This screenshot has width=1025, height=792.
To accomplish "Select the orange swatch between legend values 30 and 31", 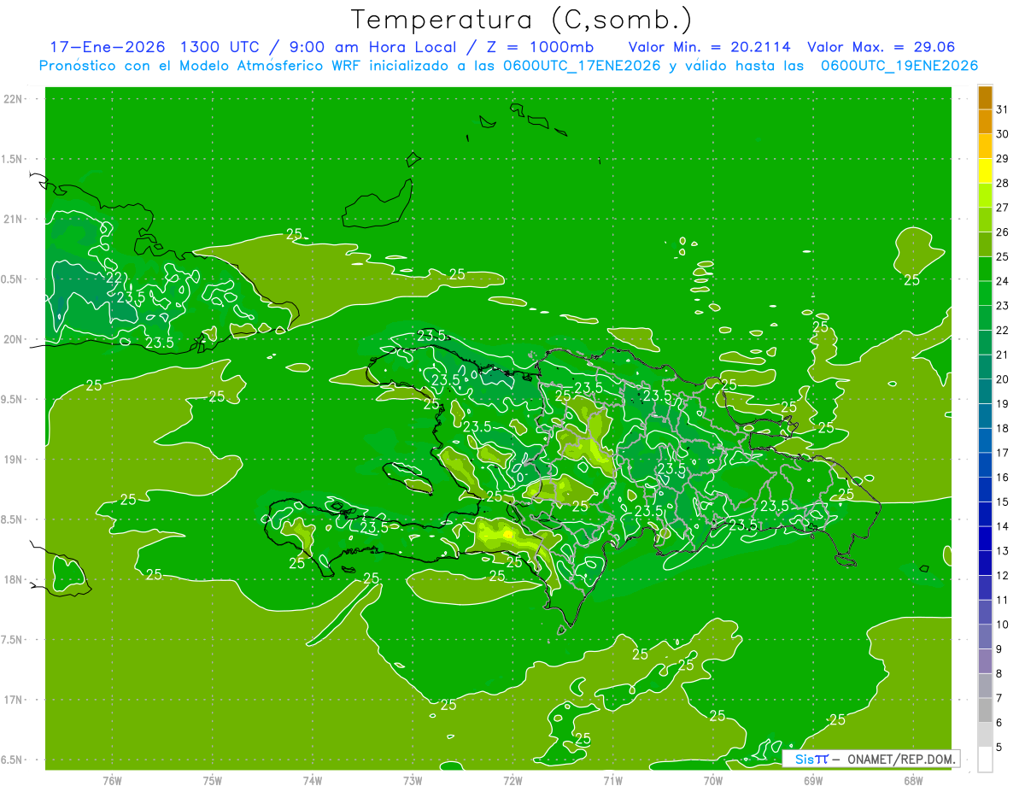I will click(x=985, y=121).
